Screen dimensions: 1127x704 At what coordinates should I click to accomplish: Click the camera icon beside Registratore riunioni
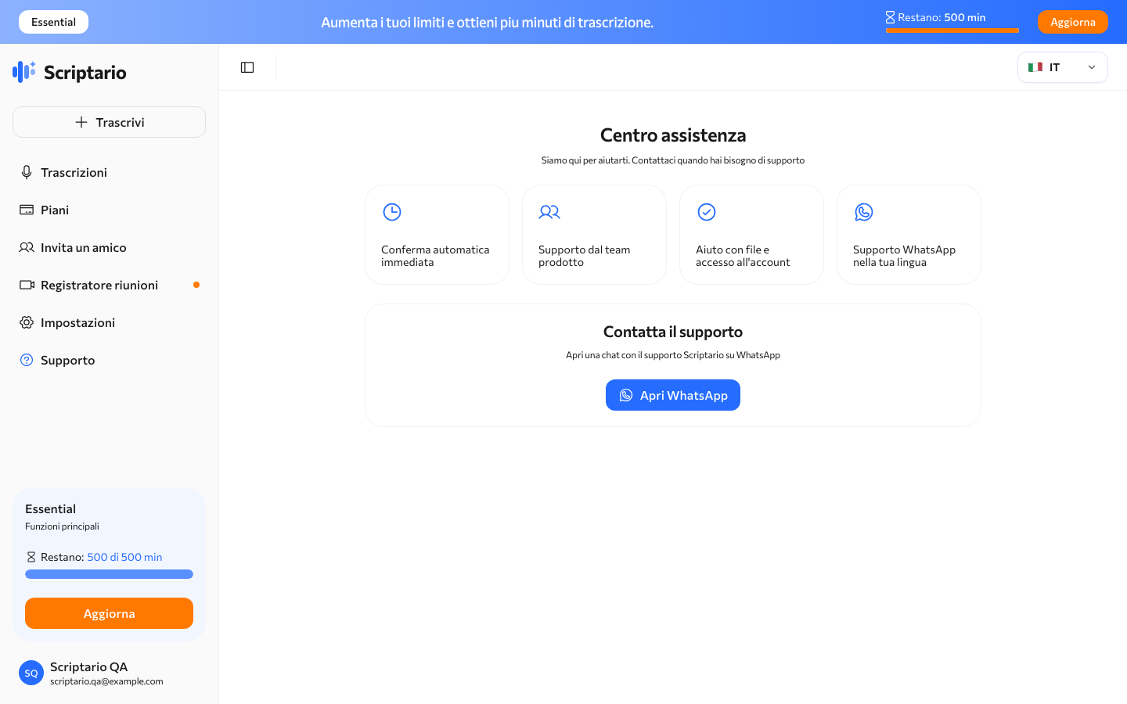pos(27,285)
